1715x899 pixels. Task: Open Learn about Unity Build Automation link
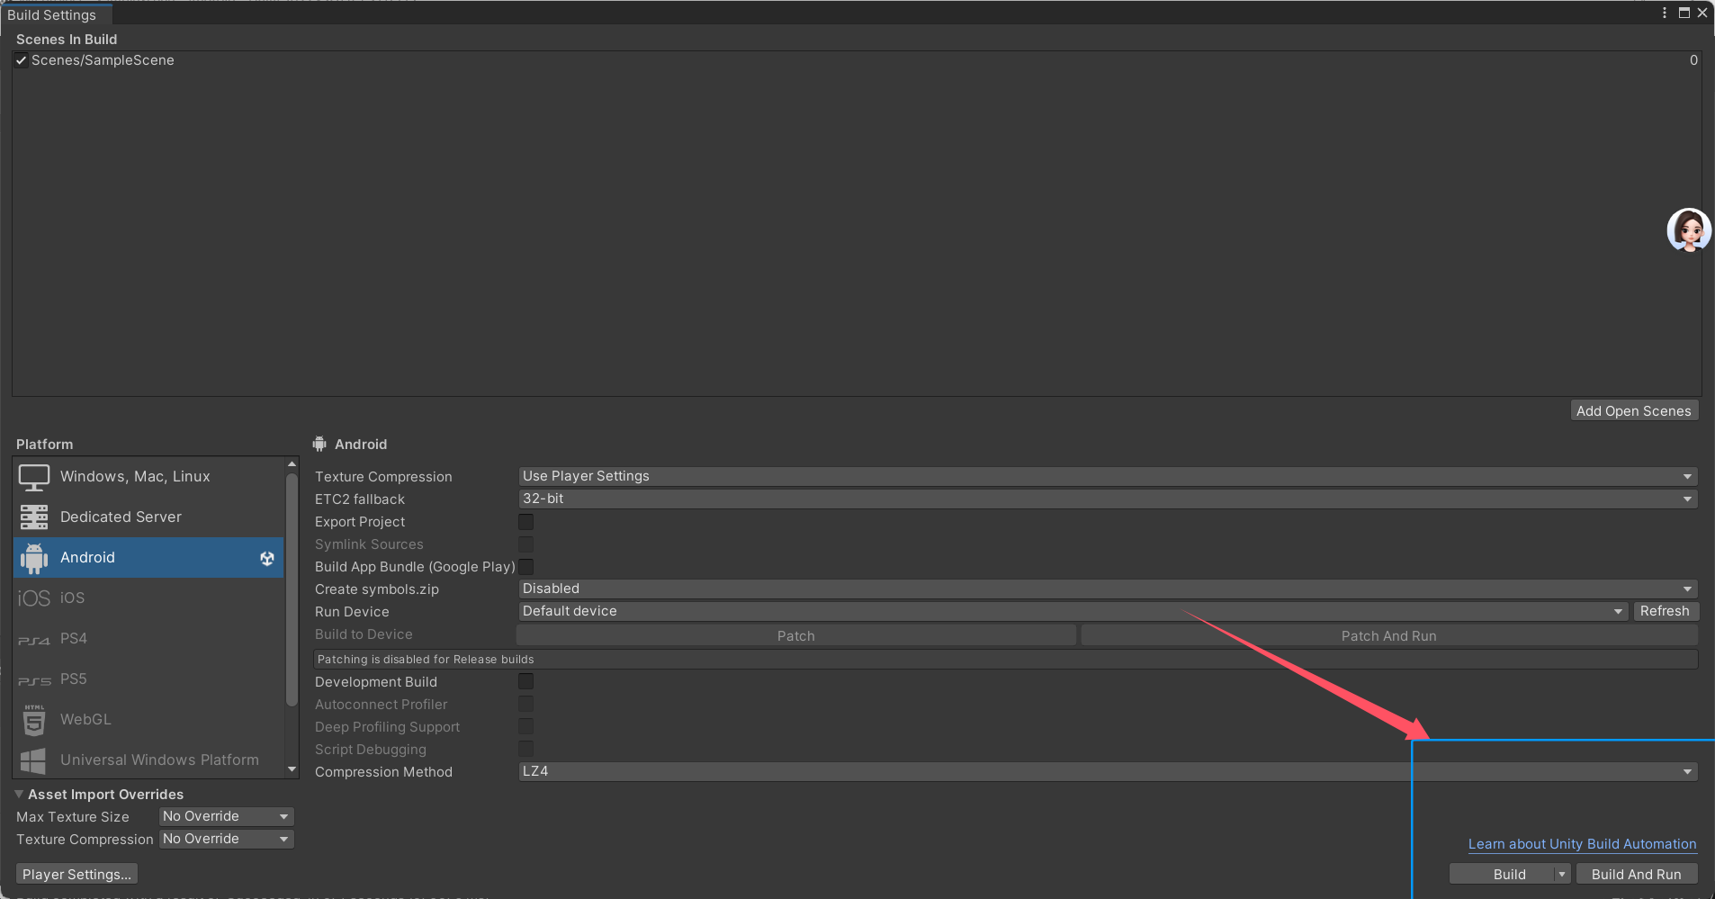(x=1583, y=844)
